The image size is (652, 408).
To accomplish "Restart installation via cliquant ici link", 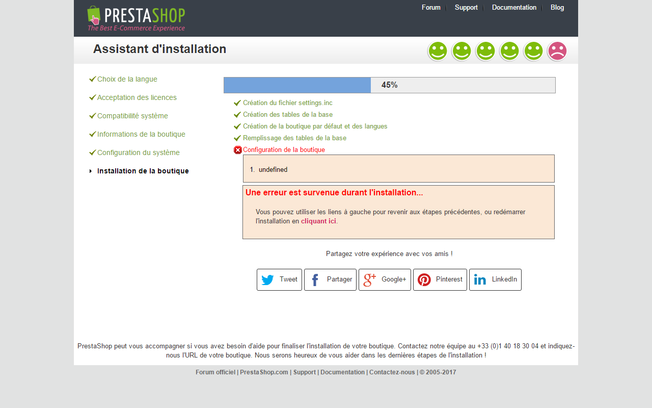I will click(318, 221).
